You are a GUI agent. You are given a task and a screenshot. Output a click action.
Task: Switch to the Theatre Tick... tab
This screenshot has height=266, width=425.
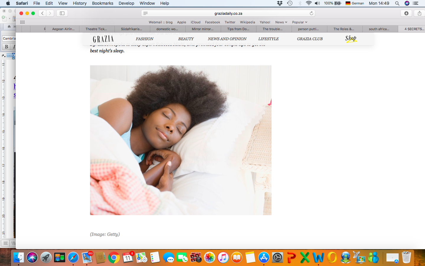[x=96, y=29]
